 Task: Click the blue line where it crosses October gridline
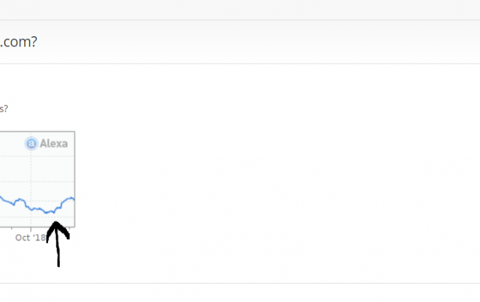(x=31, y=210)
